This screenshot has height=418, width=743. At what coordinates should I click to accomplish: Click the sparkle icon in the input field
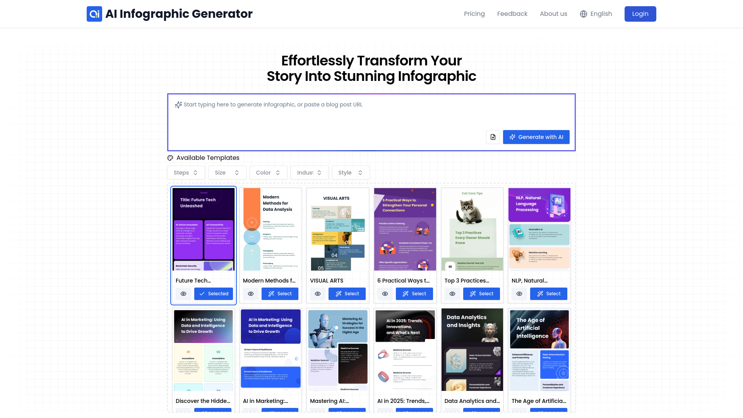(x=178, y=104)
